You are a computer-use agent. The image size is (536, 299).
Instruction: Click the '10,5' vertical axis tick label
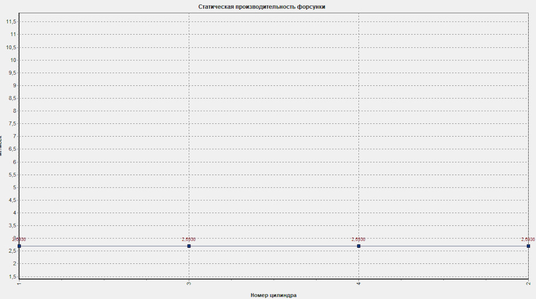11,47
